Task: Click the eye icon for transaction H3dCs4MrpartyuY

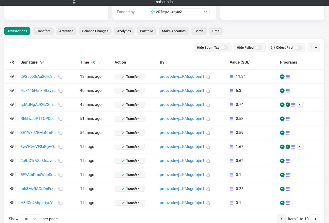Action: click(12, 203)
